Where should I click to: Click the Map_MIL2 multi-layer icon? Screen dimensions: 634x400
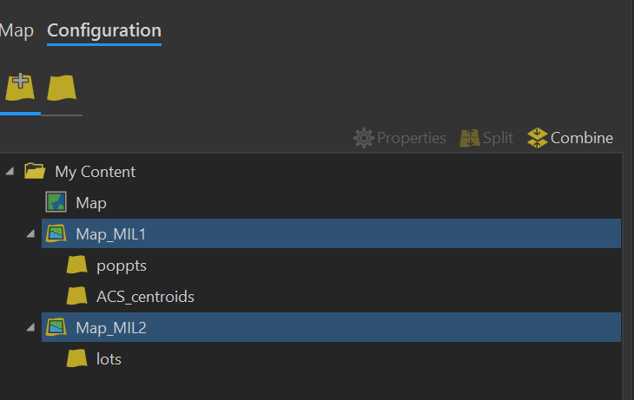tap(56, 328)
